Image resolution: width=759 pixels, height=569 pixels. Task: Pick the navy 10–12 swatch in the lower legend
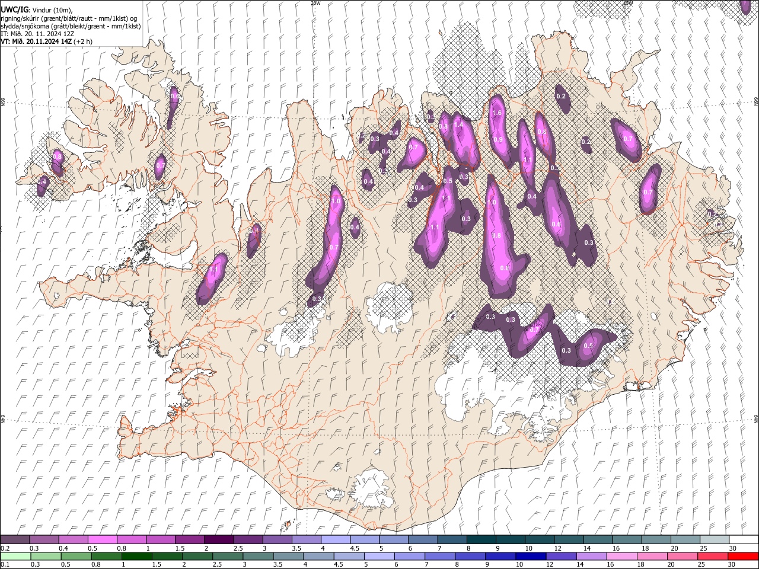click(x=531, y=556)
